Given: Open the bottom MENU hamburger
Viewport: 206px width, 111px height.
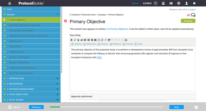Looking at the screenshot, I should click(x=14, y=107).
